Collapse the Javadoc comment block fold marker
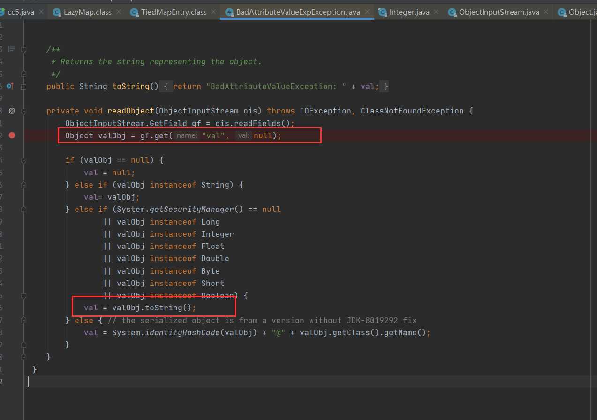597x420 pixels. coord(23,49)
